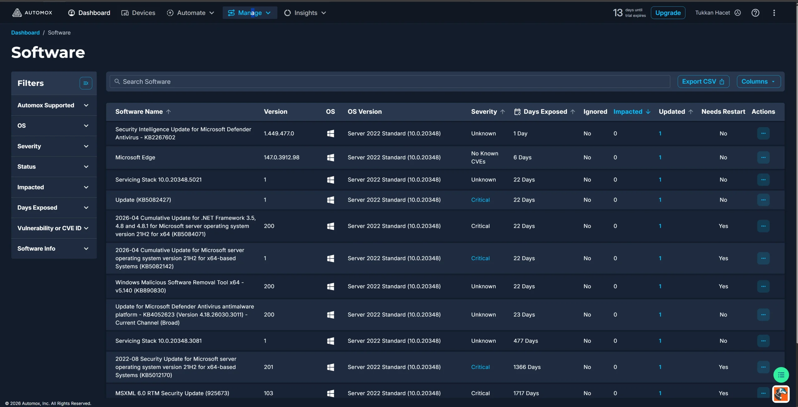This screenshot has height=407, width=798.
Task: Expand the OS filter
Action: tap(54, 126)
